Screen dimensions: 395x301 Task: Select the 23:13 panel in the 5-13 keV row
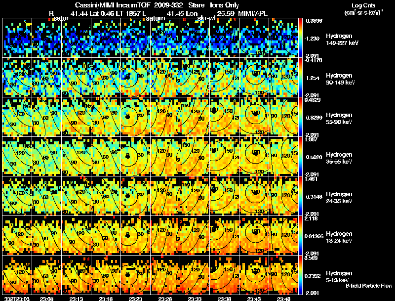[77, 275]
